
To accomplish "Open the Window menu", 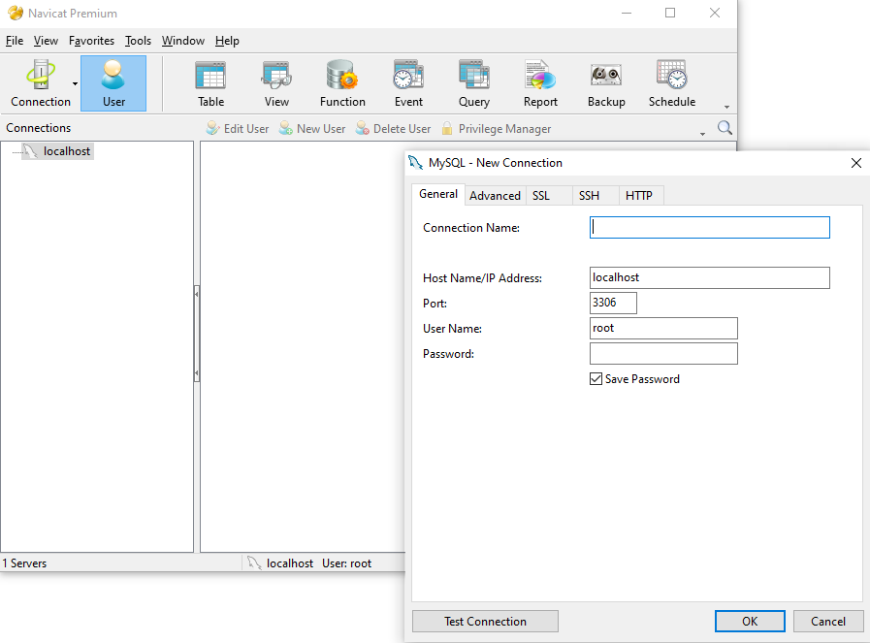I will point(183,41).
